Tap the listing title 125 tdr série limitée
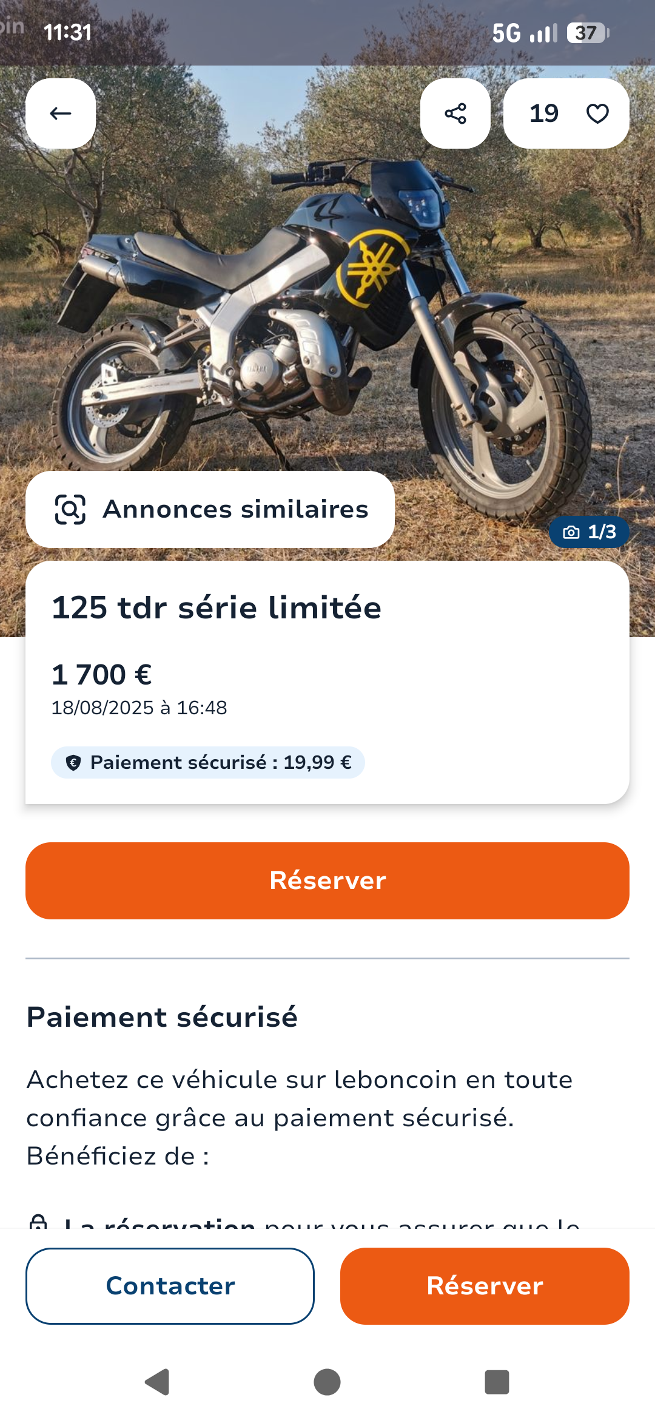The width and height of the screenshot is (655, 1420). click(217, 607)
